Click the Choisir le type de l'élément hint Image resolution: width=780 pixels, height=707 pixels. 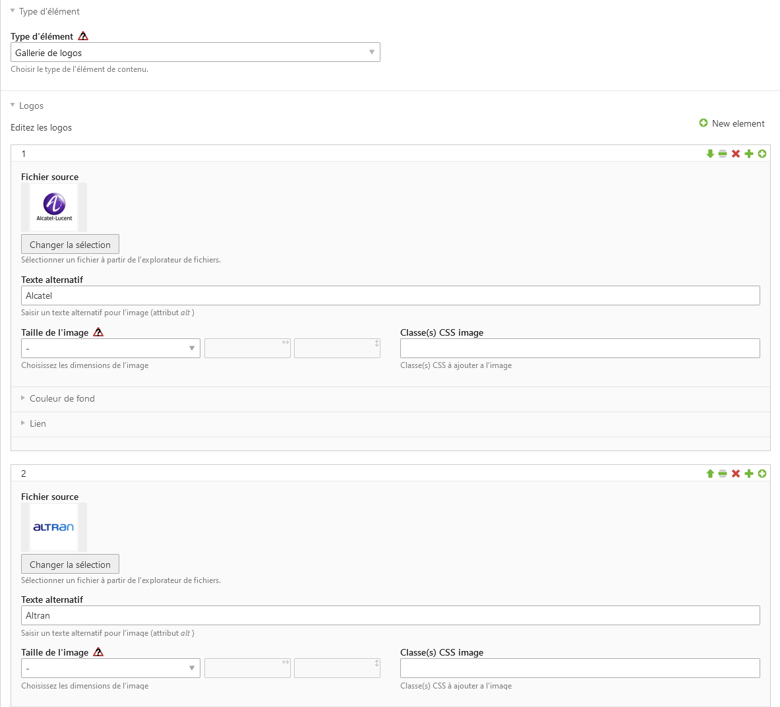tap(80, 69)
